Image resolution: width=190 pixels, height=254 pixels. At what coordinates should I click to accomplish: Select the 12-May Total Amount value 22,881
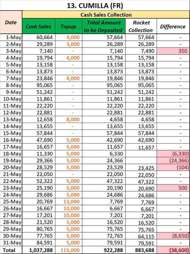pyautogui.click(x=115, y=113)
